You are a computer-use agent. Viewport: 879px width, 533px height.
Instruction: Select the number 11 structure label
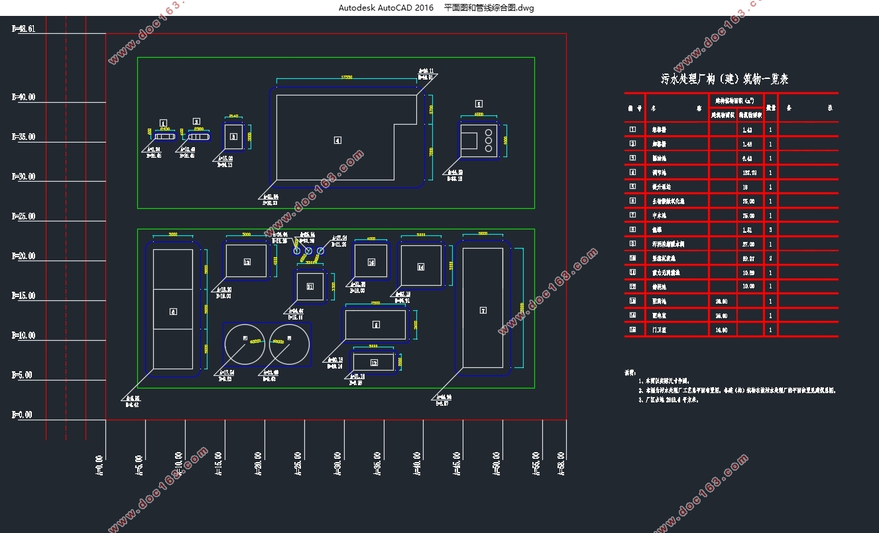(x=310, y=286)
